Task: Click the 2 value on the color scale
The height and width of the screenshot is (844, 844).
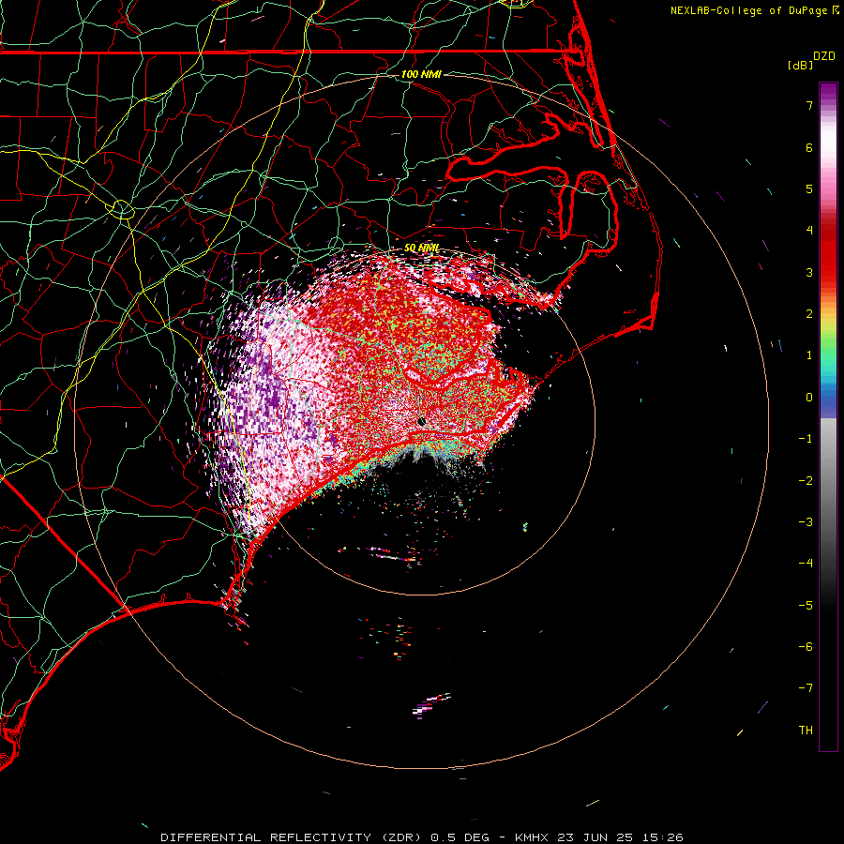Action: [x=809, y=314]
